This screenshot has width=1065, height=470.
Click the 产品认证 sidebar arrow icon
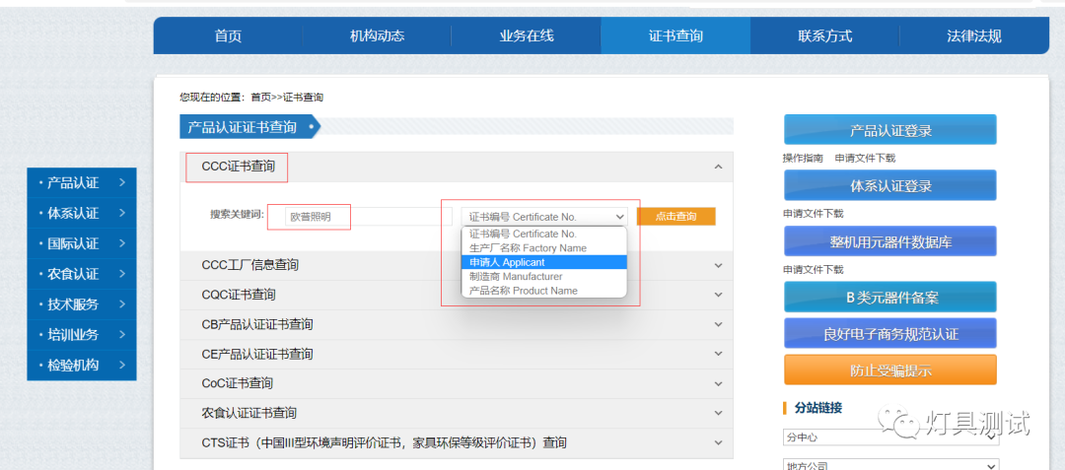121,183
